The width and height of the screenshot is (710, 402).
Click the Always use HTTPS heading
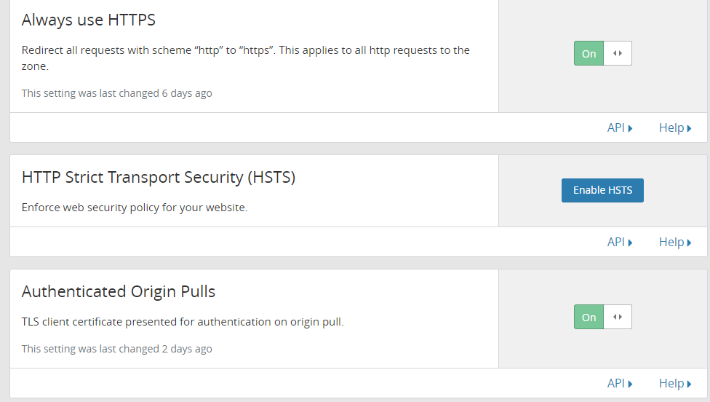point(88,20)
